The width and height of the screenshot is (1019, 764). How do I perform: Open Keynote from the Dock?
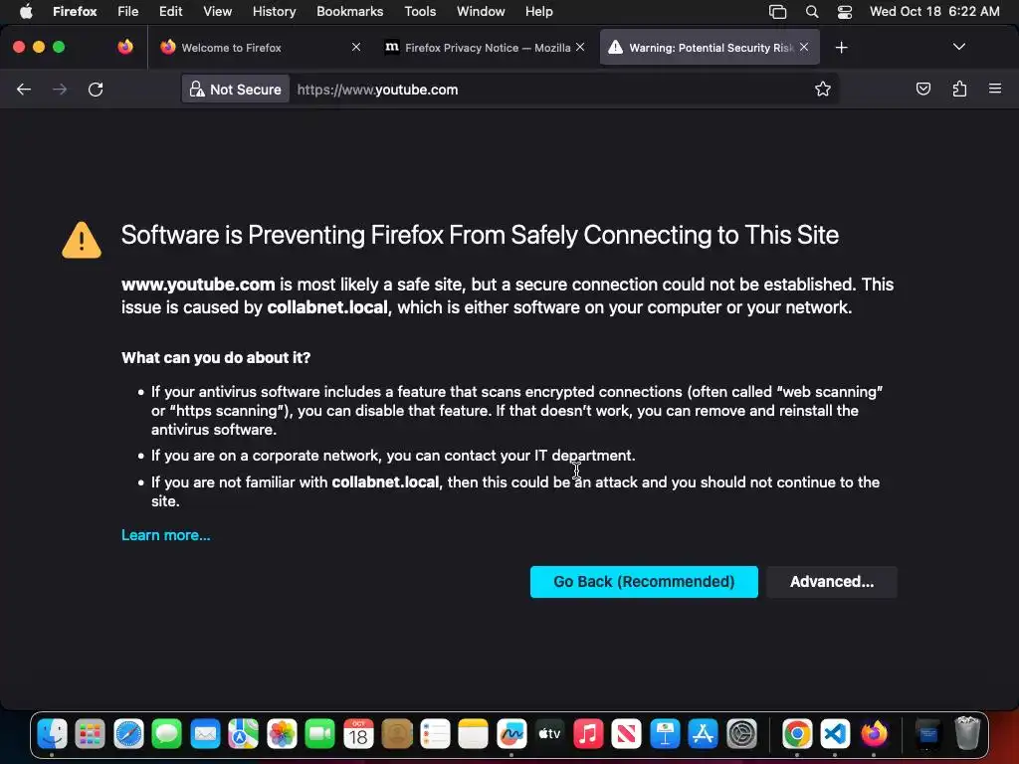(665, 735)
